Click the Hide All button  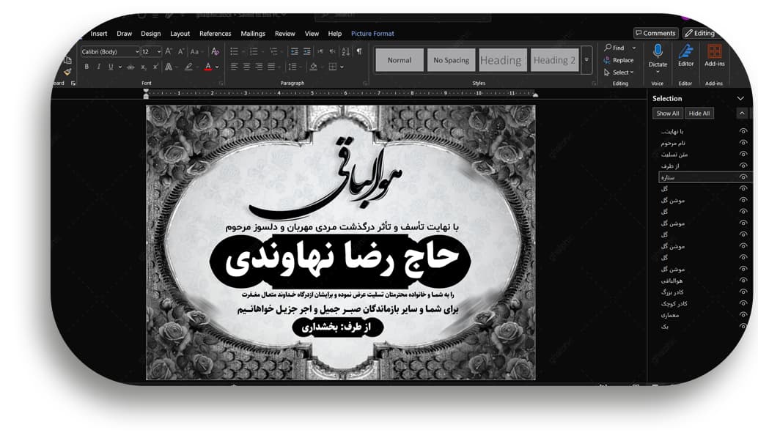(699, 114)
